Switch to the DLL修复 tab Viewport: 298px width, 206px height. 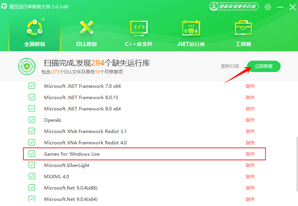(x=87, y=33)
